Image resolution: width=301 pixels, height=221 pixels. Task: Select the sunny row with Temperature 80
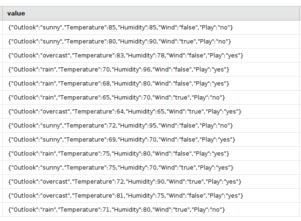click(120, 42)
